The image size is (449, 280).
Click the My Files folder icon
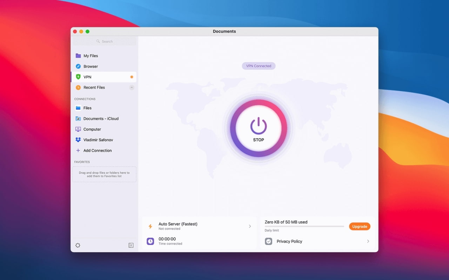pos(78,56)
